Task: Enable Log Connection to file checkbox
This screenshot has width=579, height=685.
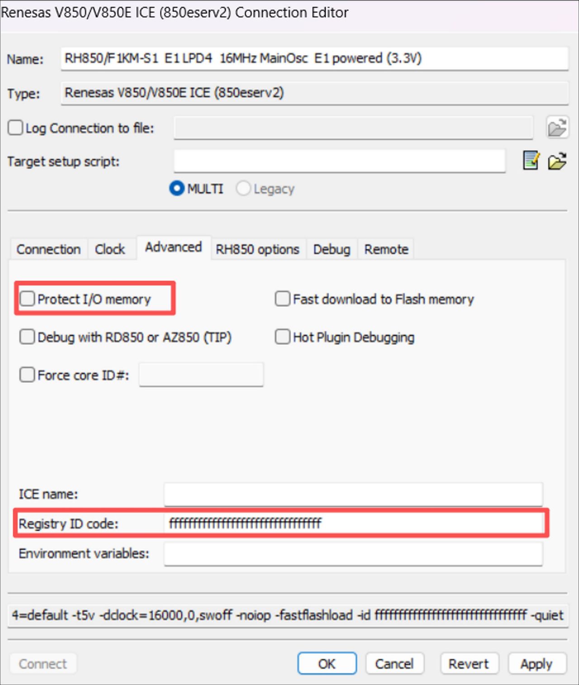Action: coord(15,128)
